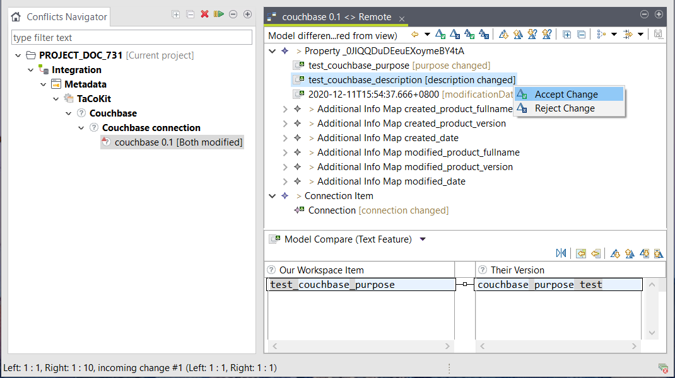Expand all items in Conflicts Navigator toolbar
This screenshot has width=675, height=378.
tap(176, 14)
